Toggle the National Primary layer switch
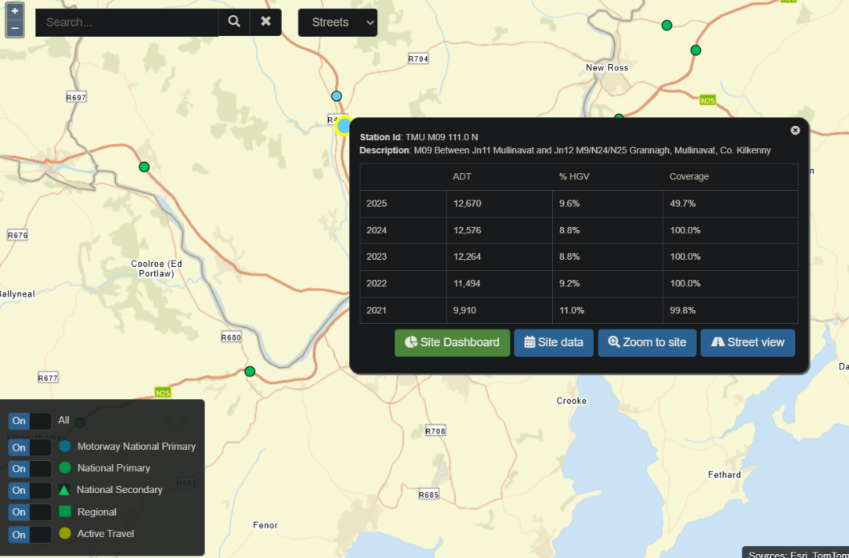 [30, 469]
